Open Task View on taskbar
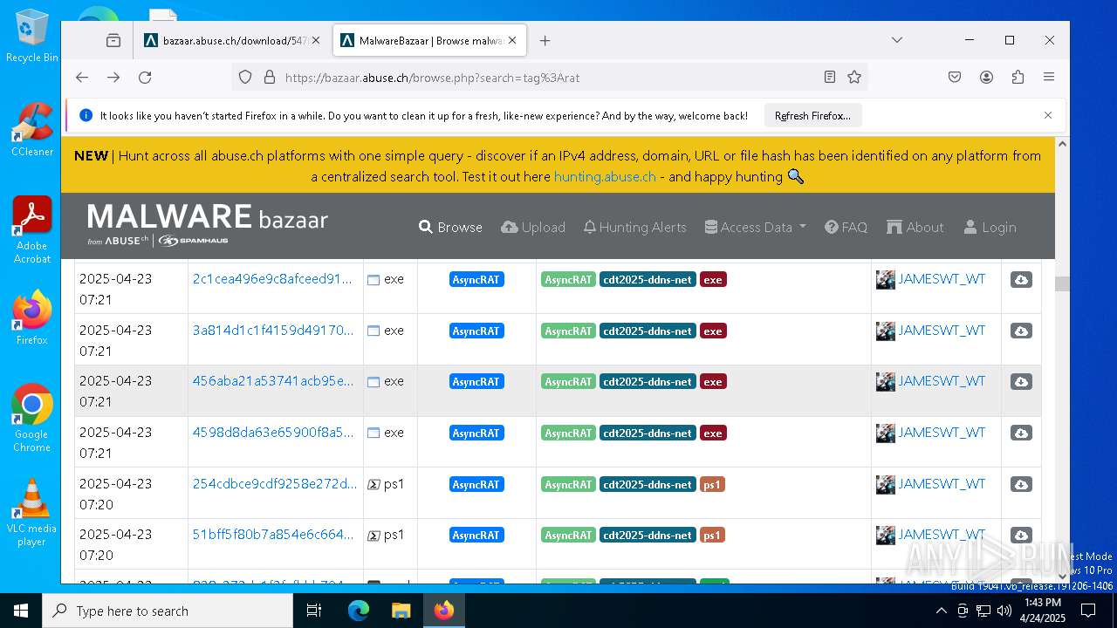The width and height of the screenshot is (1117, 628). (314, 611)
